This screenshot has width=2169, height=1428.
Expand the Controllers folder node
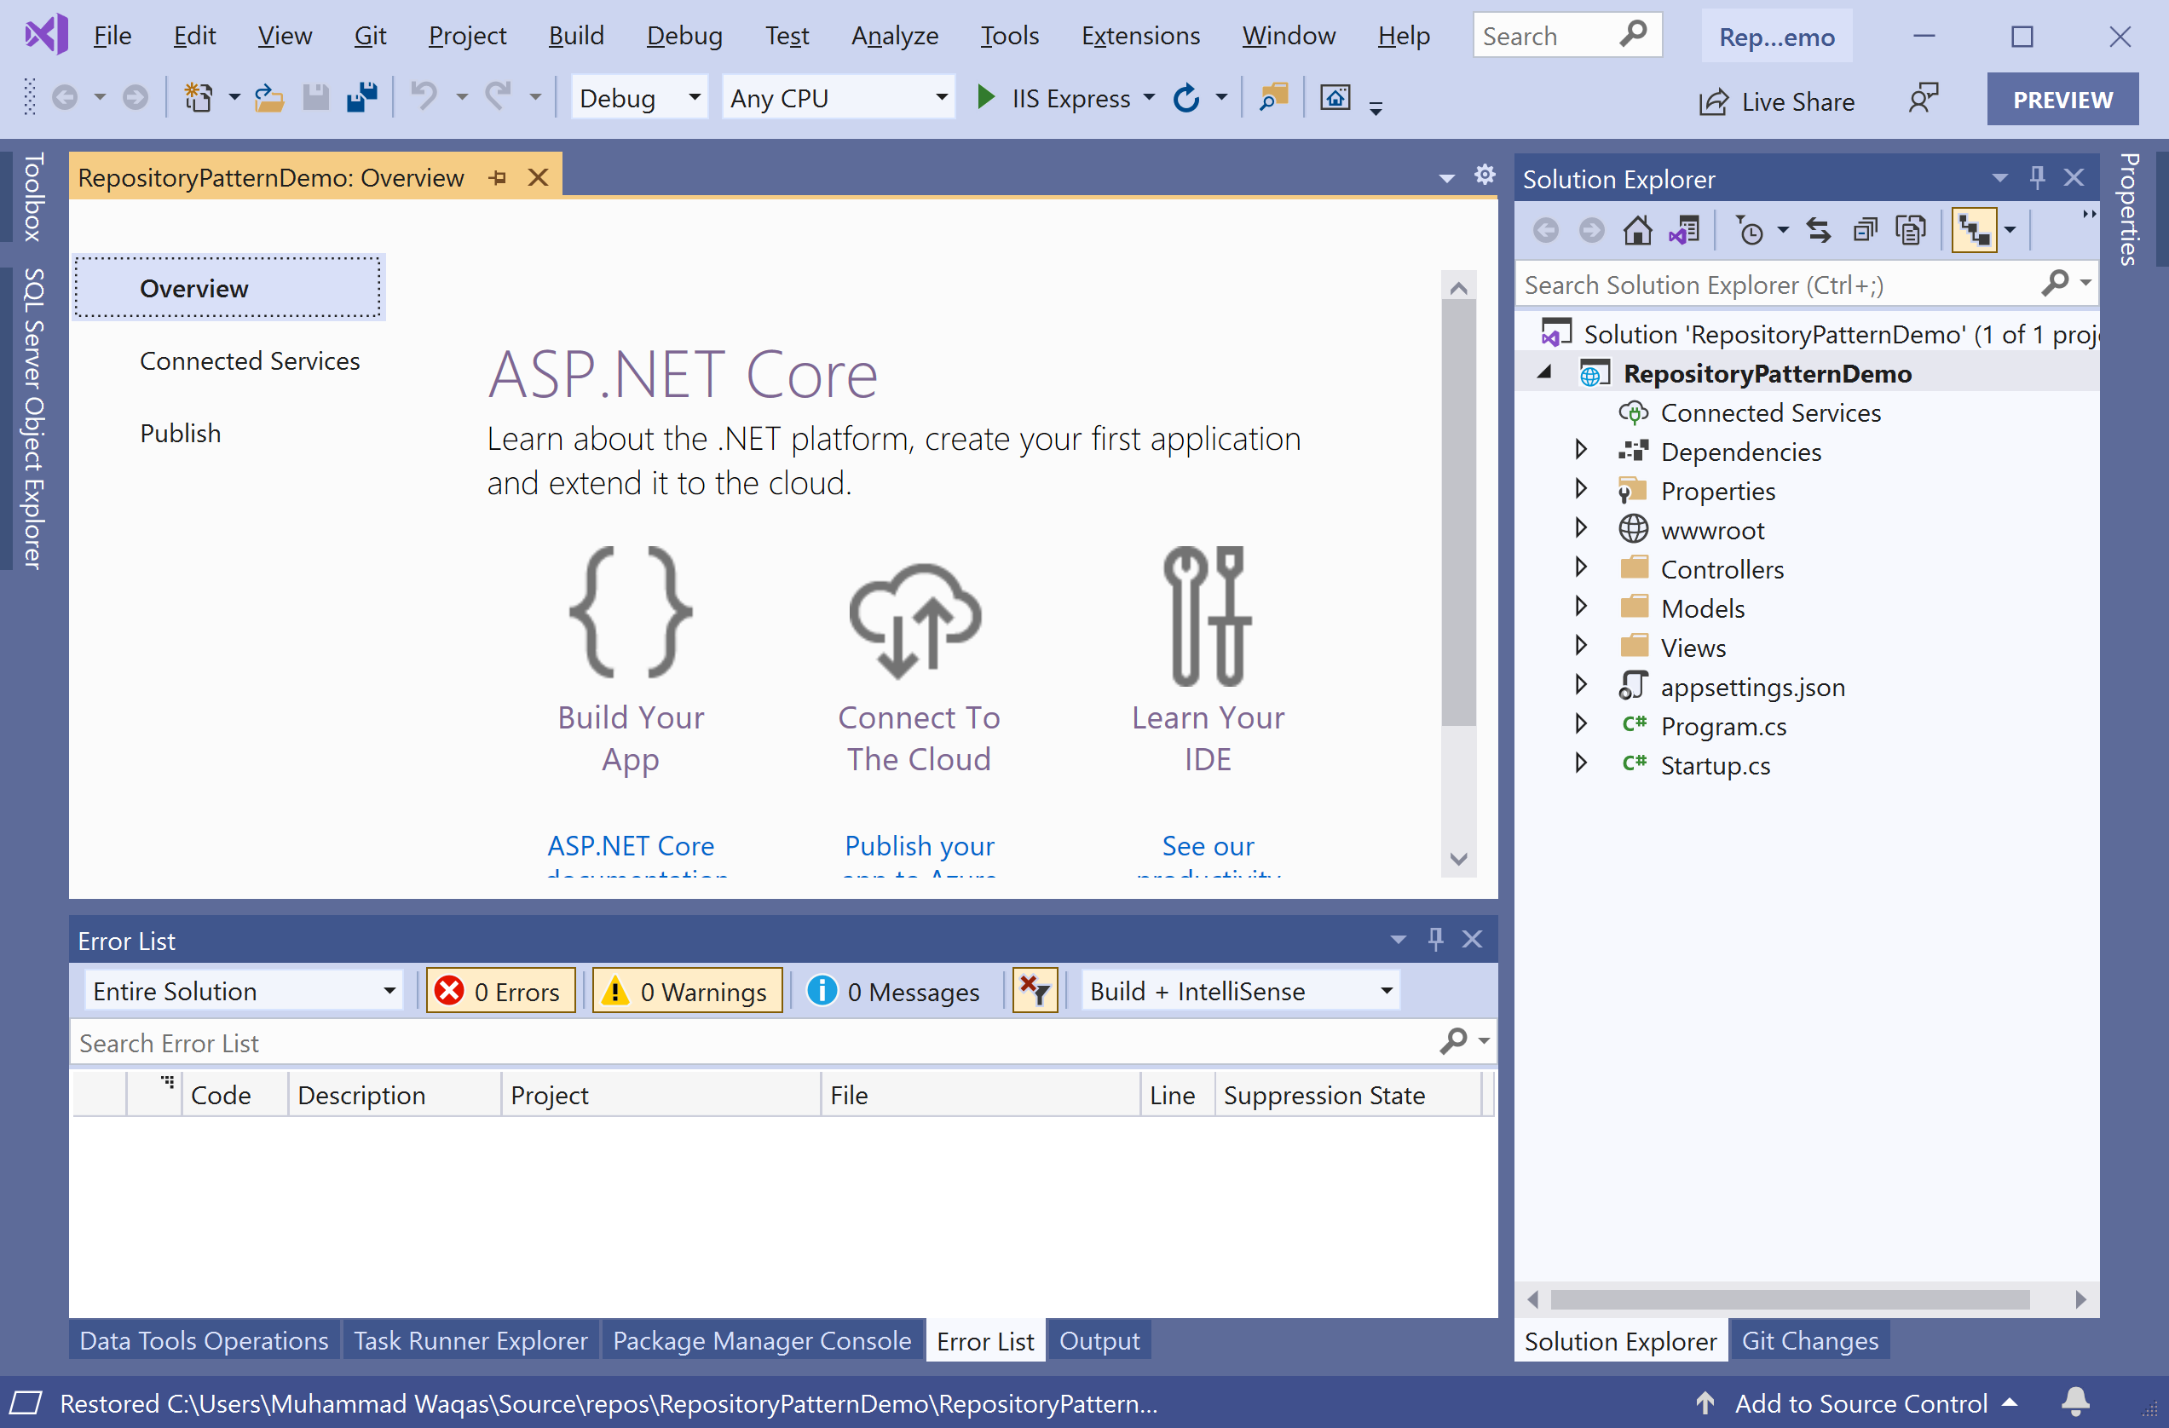click(1581, 568)
